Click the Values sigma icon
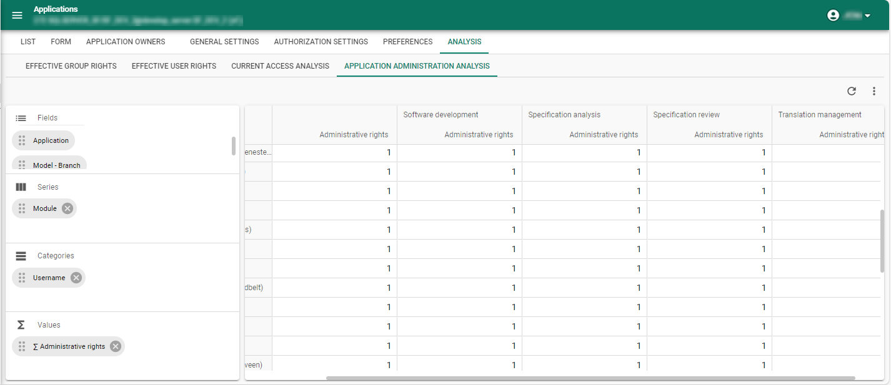 [21, 324]
